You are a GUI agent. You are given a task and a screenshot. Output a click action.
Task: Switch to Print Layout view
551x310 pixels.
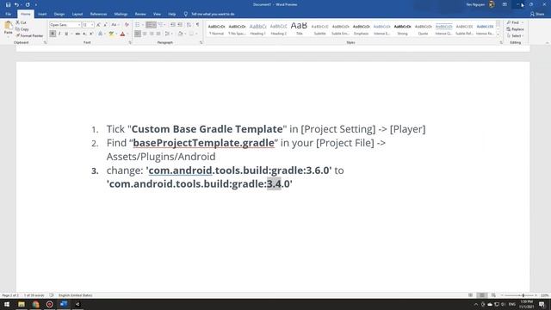tap(482, 295)
